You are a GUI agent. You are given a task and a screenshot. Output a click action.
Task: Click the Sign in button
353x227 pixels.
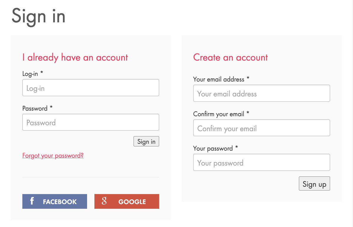[x=146, y=141]
